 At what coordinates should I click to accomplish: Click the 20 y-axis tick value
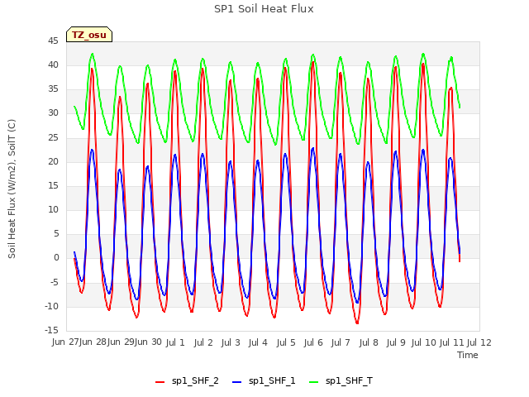[x=53, y=162]
